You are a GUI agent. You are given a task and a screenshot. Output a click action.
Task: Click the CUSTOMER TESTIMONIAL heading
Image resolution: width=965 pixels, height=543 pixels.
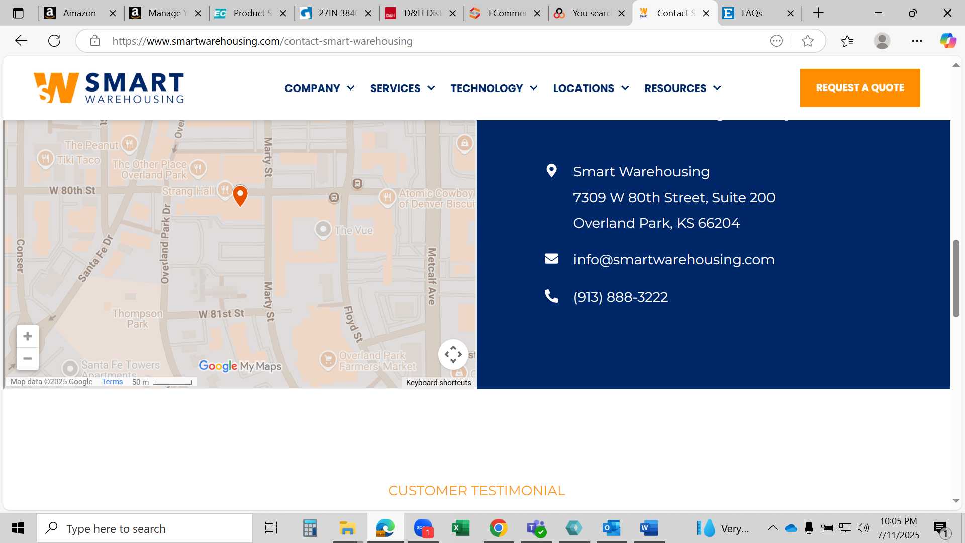[x=476, y=491]
